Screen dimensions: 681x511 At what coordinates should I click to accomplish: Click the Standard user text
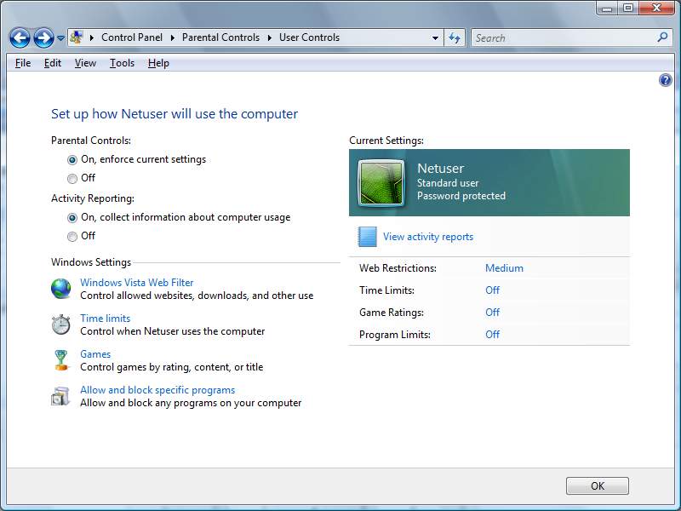click(x=448, y=183)
